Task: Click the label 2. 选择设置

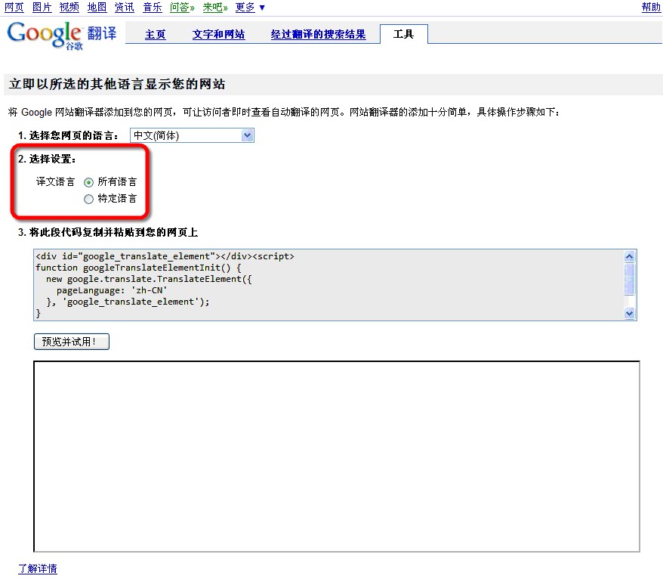Action: [x=47, y=159]
